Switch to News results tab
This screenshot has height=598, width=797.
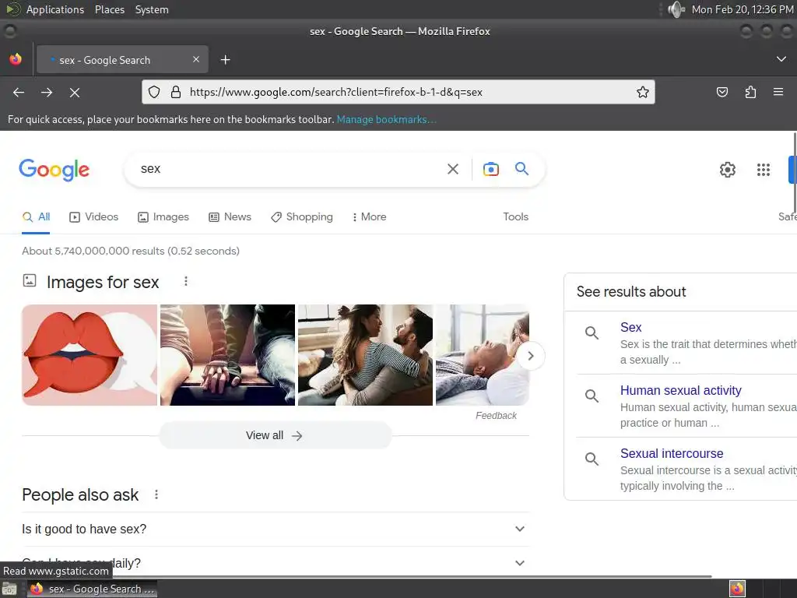[230, 217]
